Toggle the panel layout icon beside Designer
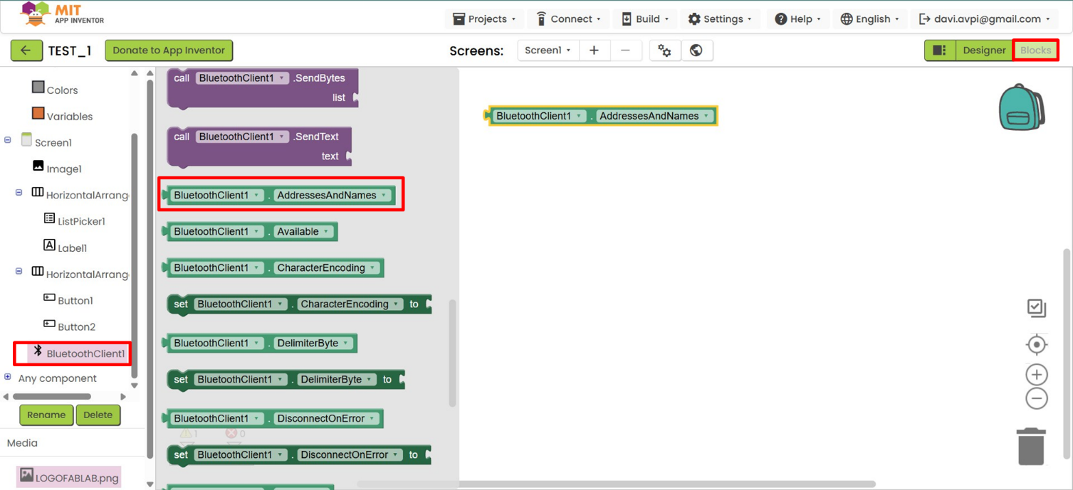Screen dimensions: 1073x490 click(940, 50)
